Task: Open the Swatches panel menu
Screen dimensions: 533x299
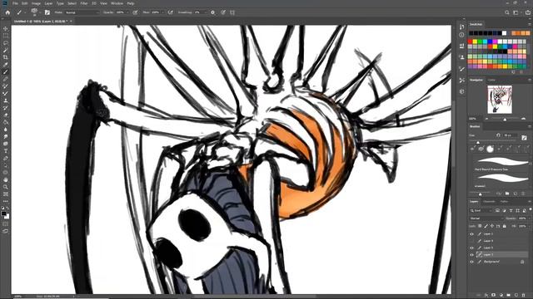Action: pyautogui.click(x=530, y=24)
